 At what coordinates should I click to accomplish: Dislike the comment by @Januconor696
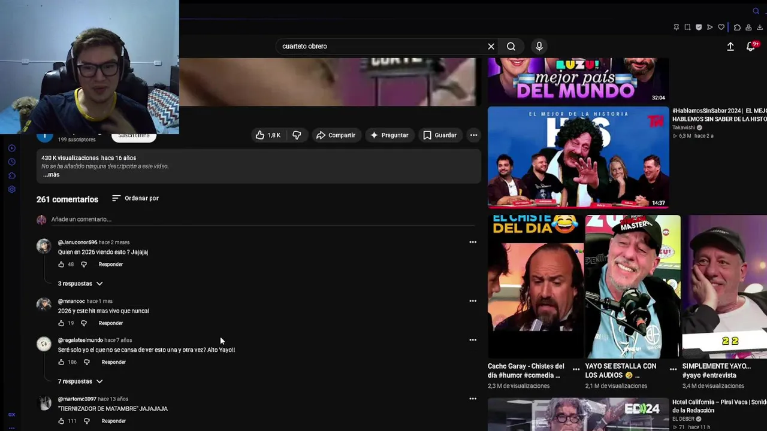coord(84,264)
